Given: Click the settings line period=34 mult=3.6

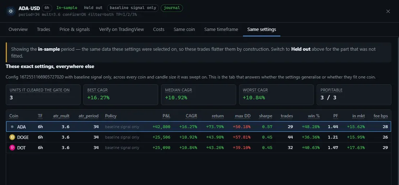Looking at the screenshot, I should [78, 14].
